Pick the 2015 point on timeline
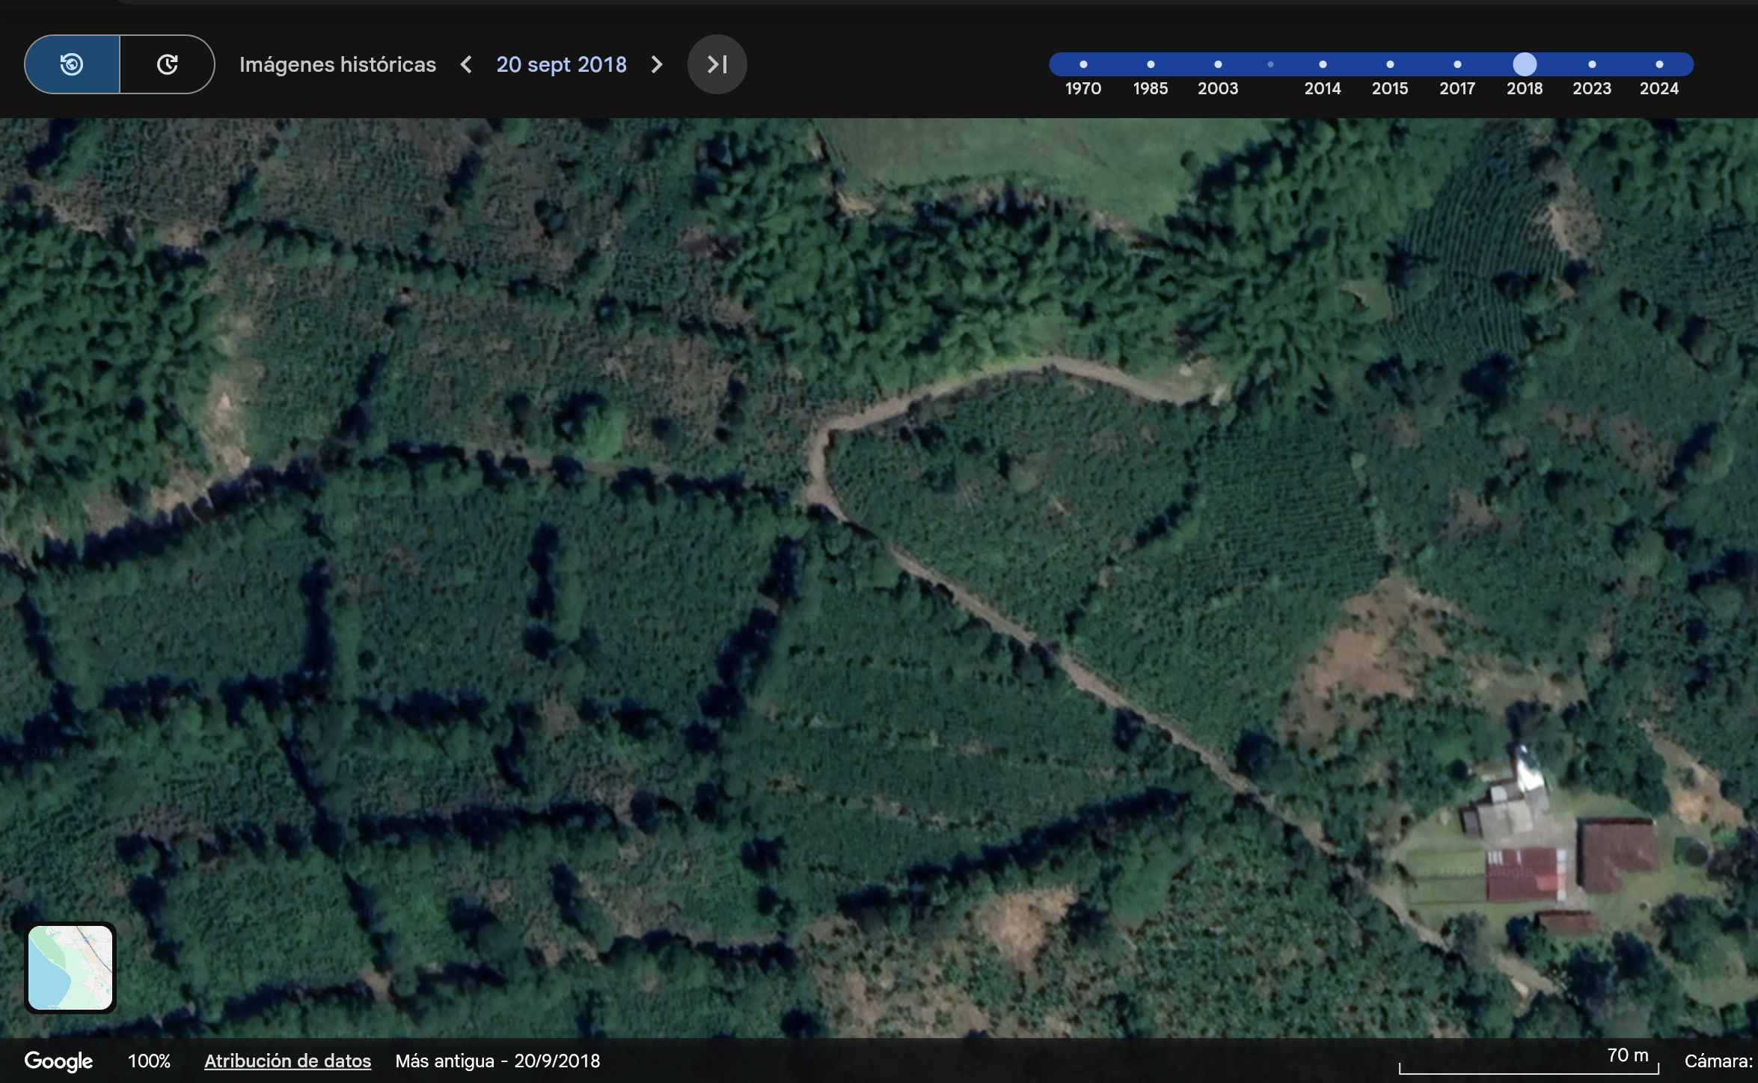 (1390, 64)
